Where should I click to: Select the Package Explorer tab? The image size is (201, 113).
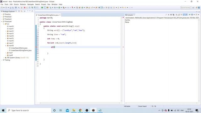[x=9, y=11]
